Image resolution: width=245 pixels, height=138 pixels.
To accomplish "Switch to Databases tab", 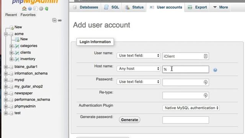I will [x=86, y=7].
